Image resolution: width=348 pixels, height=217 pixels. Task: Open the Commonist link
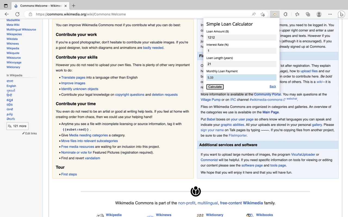(209, 160)
